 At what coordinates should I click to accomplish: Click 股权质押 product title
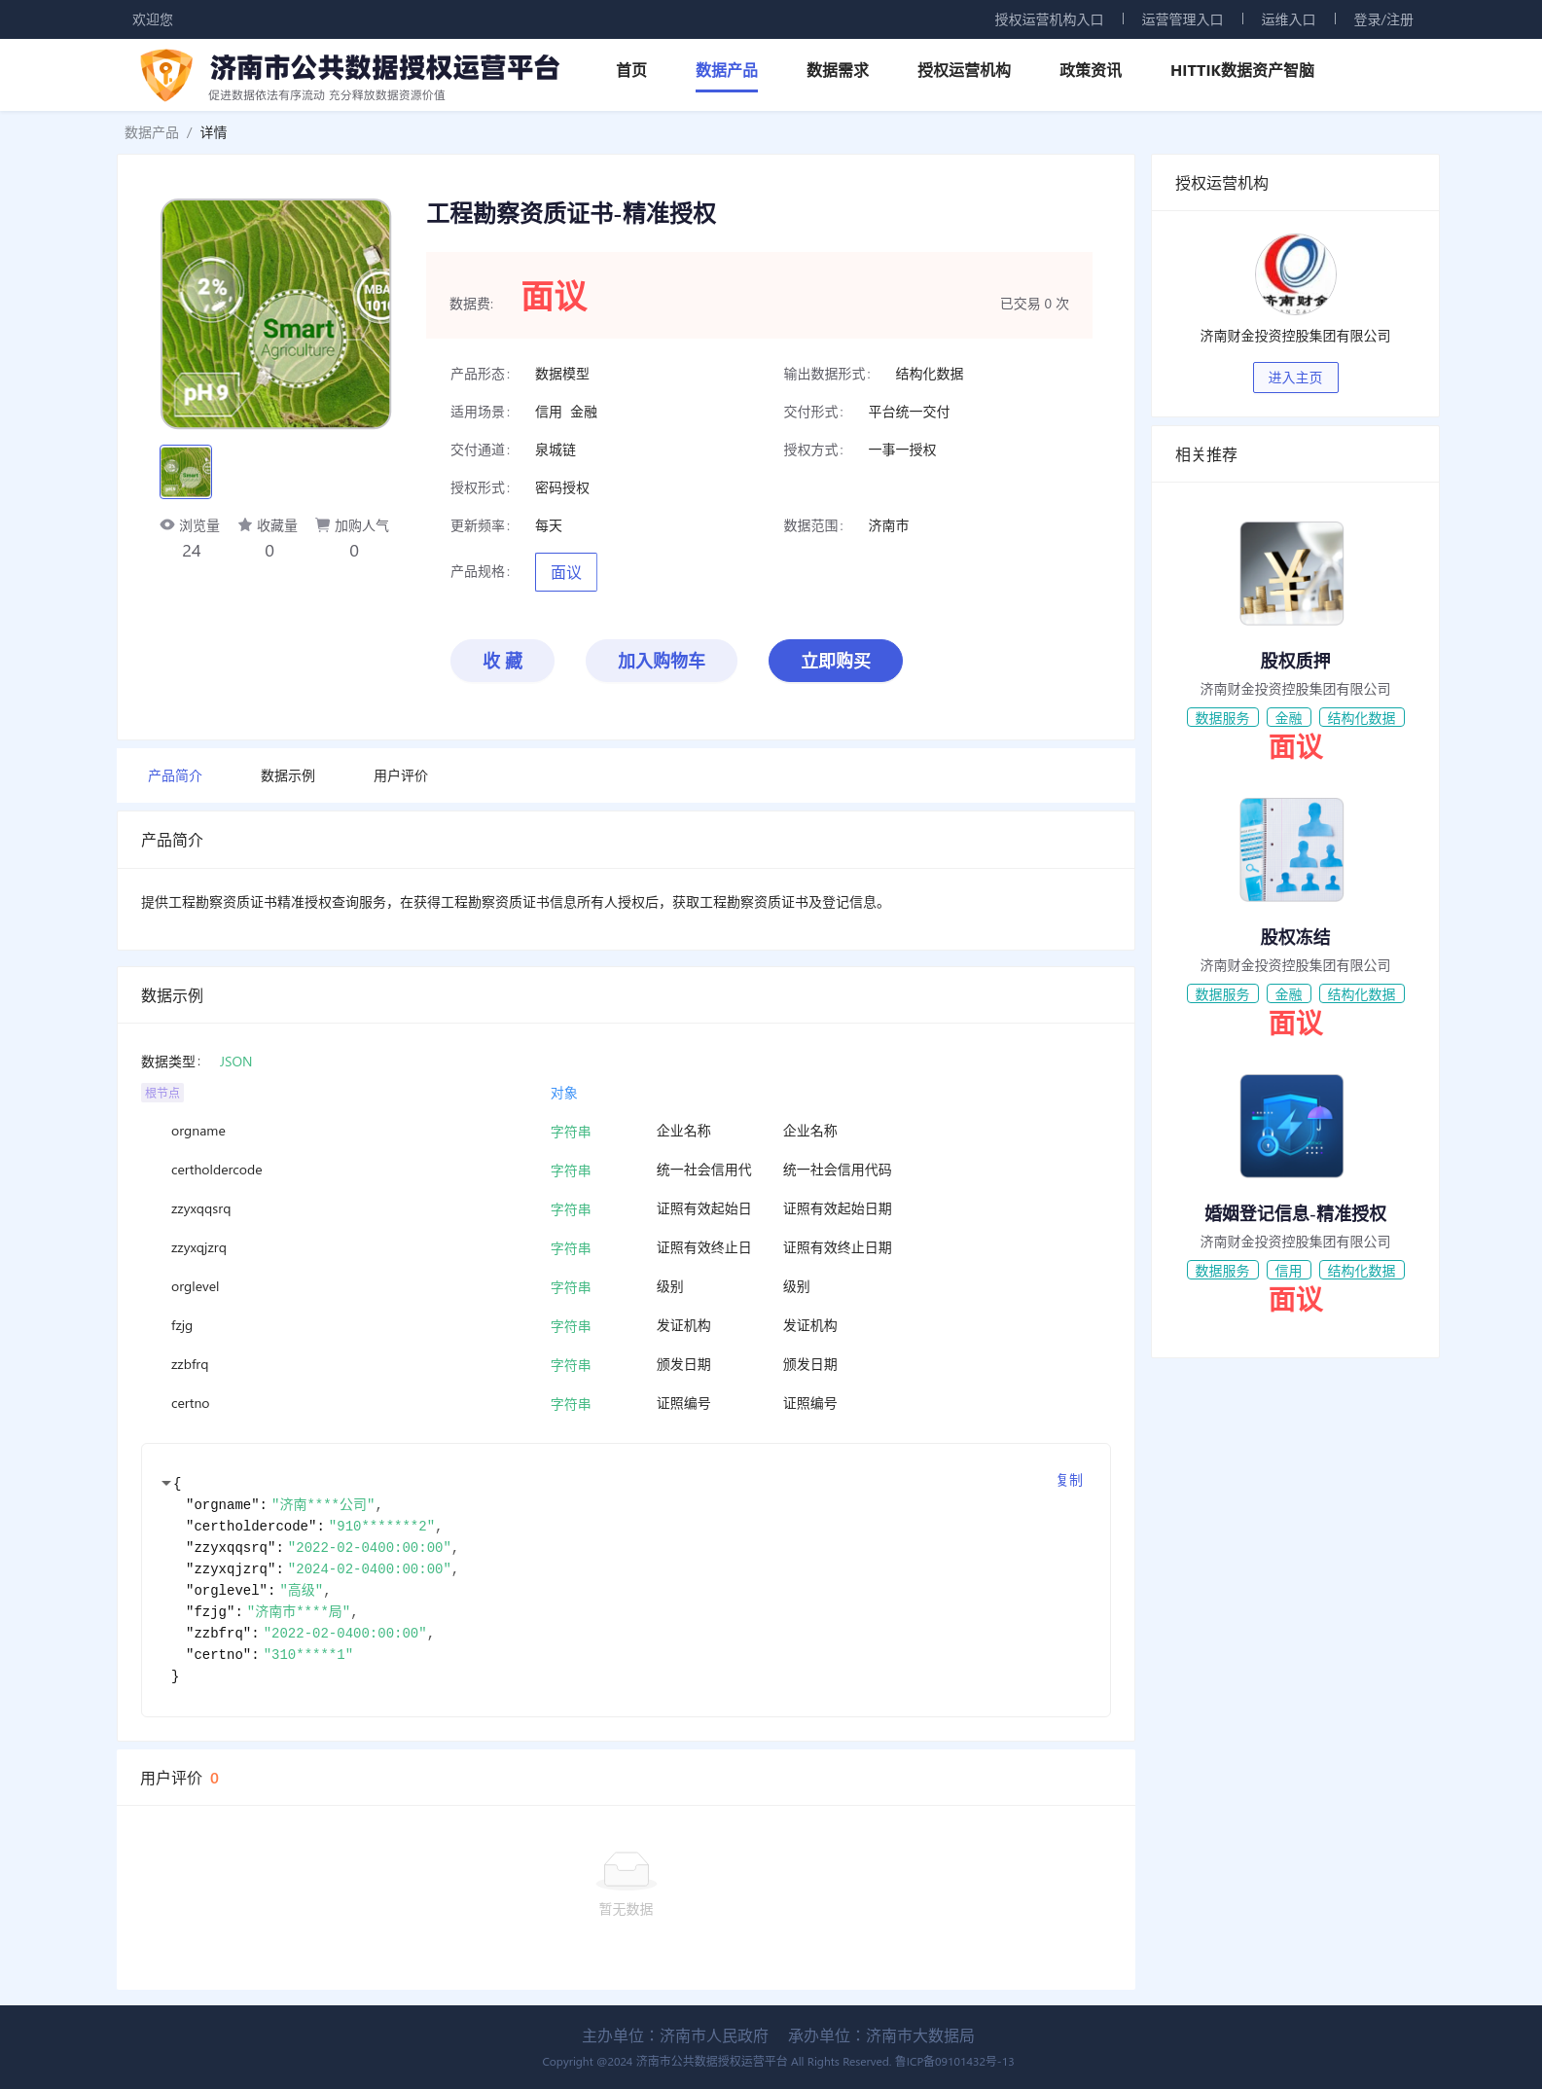click(x=1295, y=661)
